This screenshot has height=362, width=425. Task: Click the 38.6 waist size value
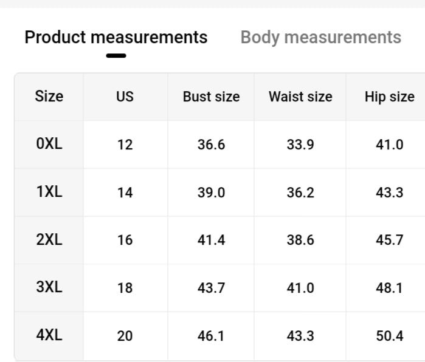pyautogui.click(x=300, y=241)
